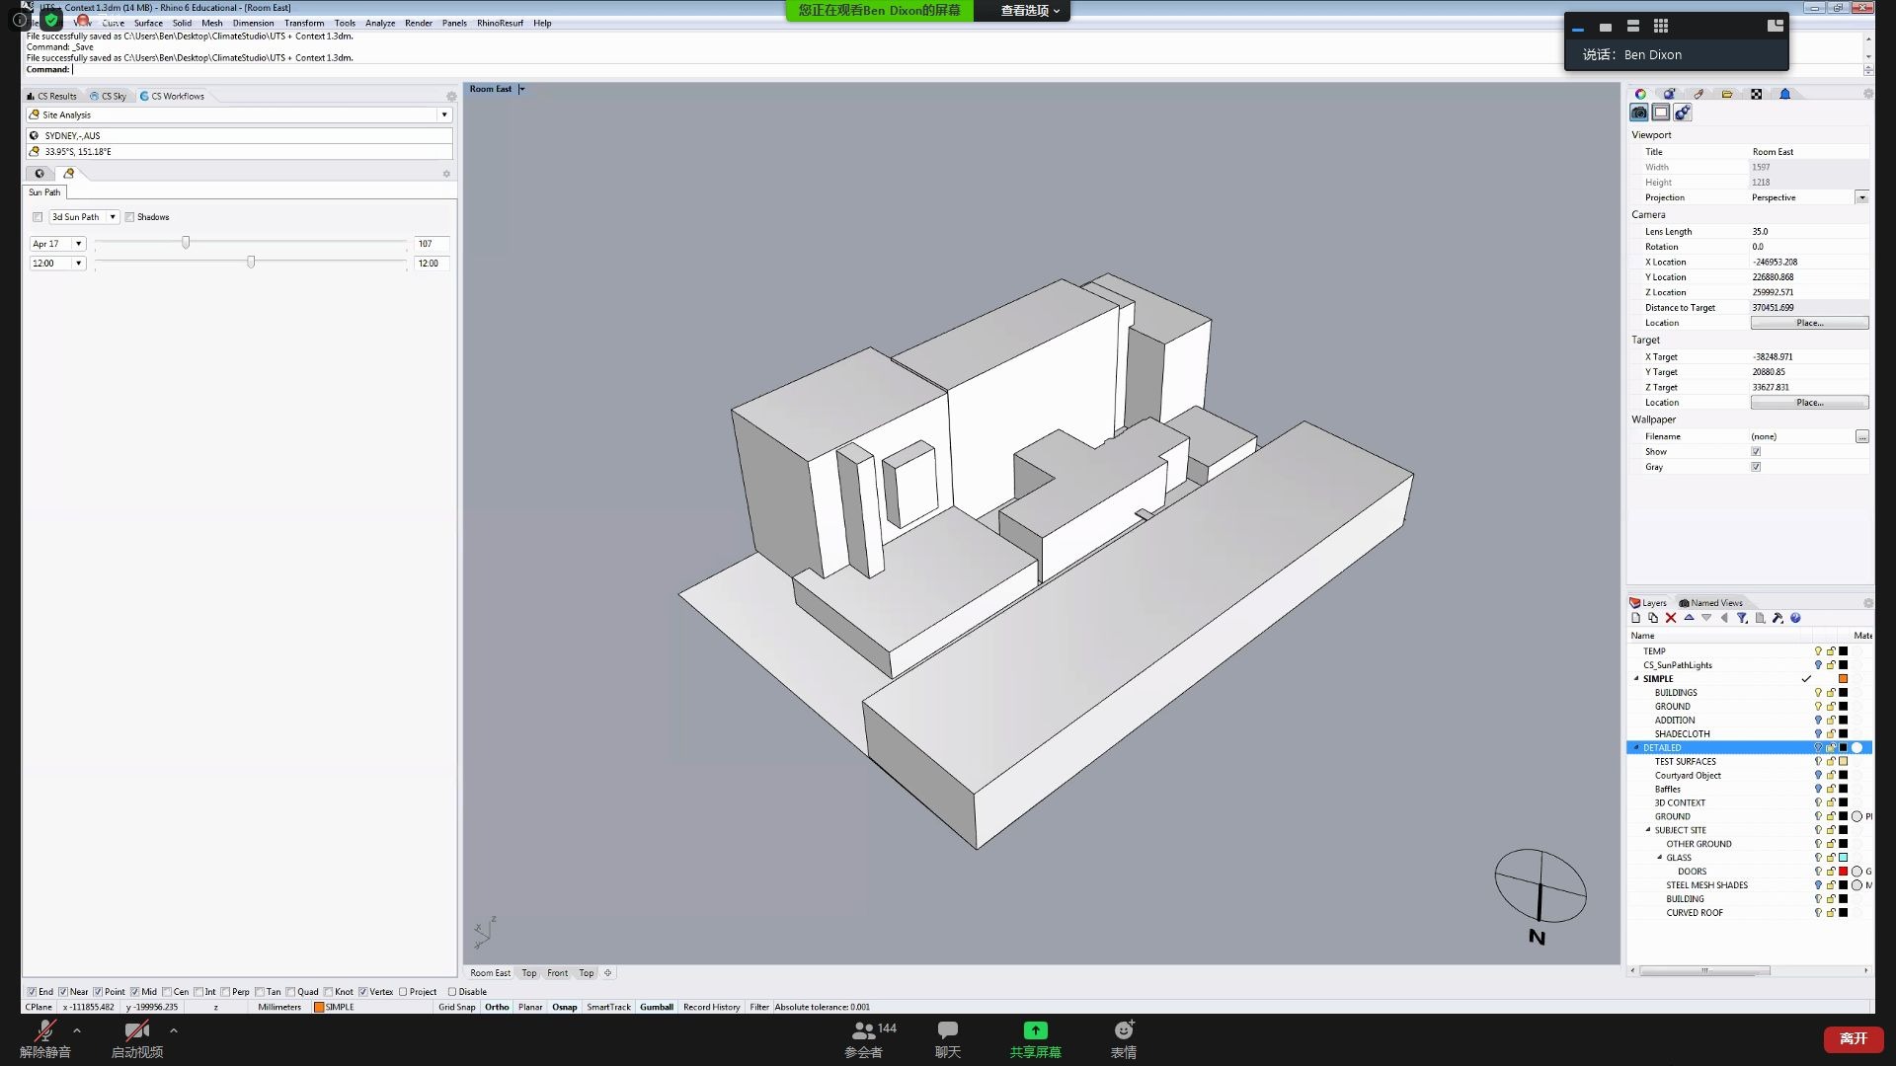Open the Site Analysis workflow dropdown
The width and height of the screenshot is (1896, 1066).
[x=444, y=114]
